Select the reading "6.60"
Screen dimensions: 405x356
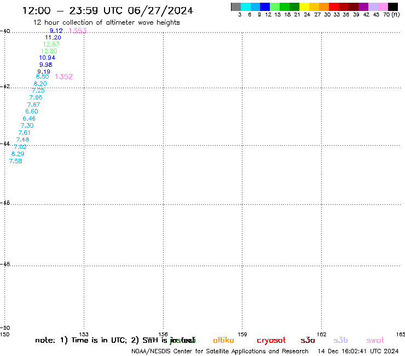coord(32,111)
